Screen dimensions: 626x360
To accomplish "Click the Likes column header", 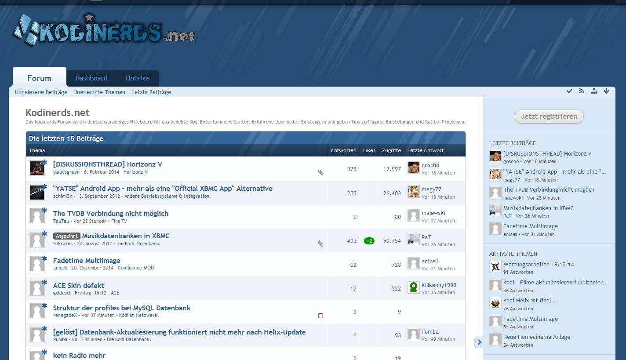I will tap(369, 150).
